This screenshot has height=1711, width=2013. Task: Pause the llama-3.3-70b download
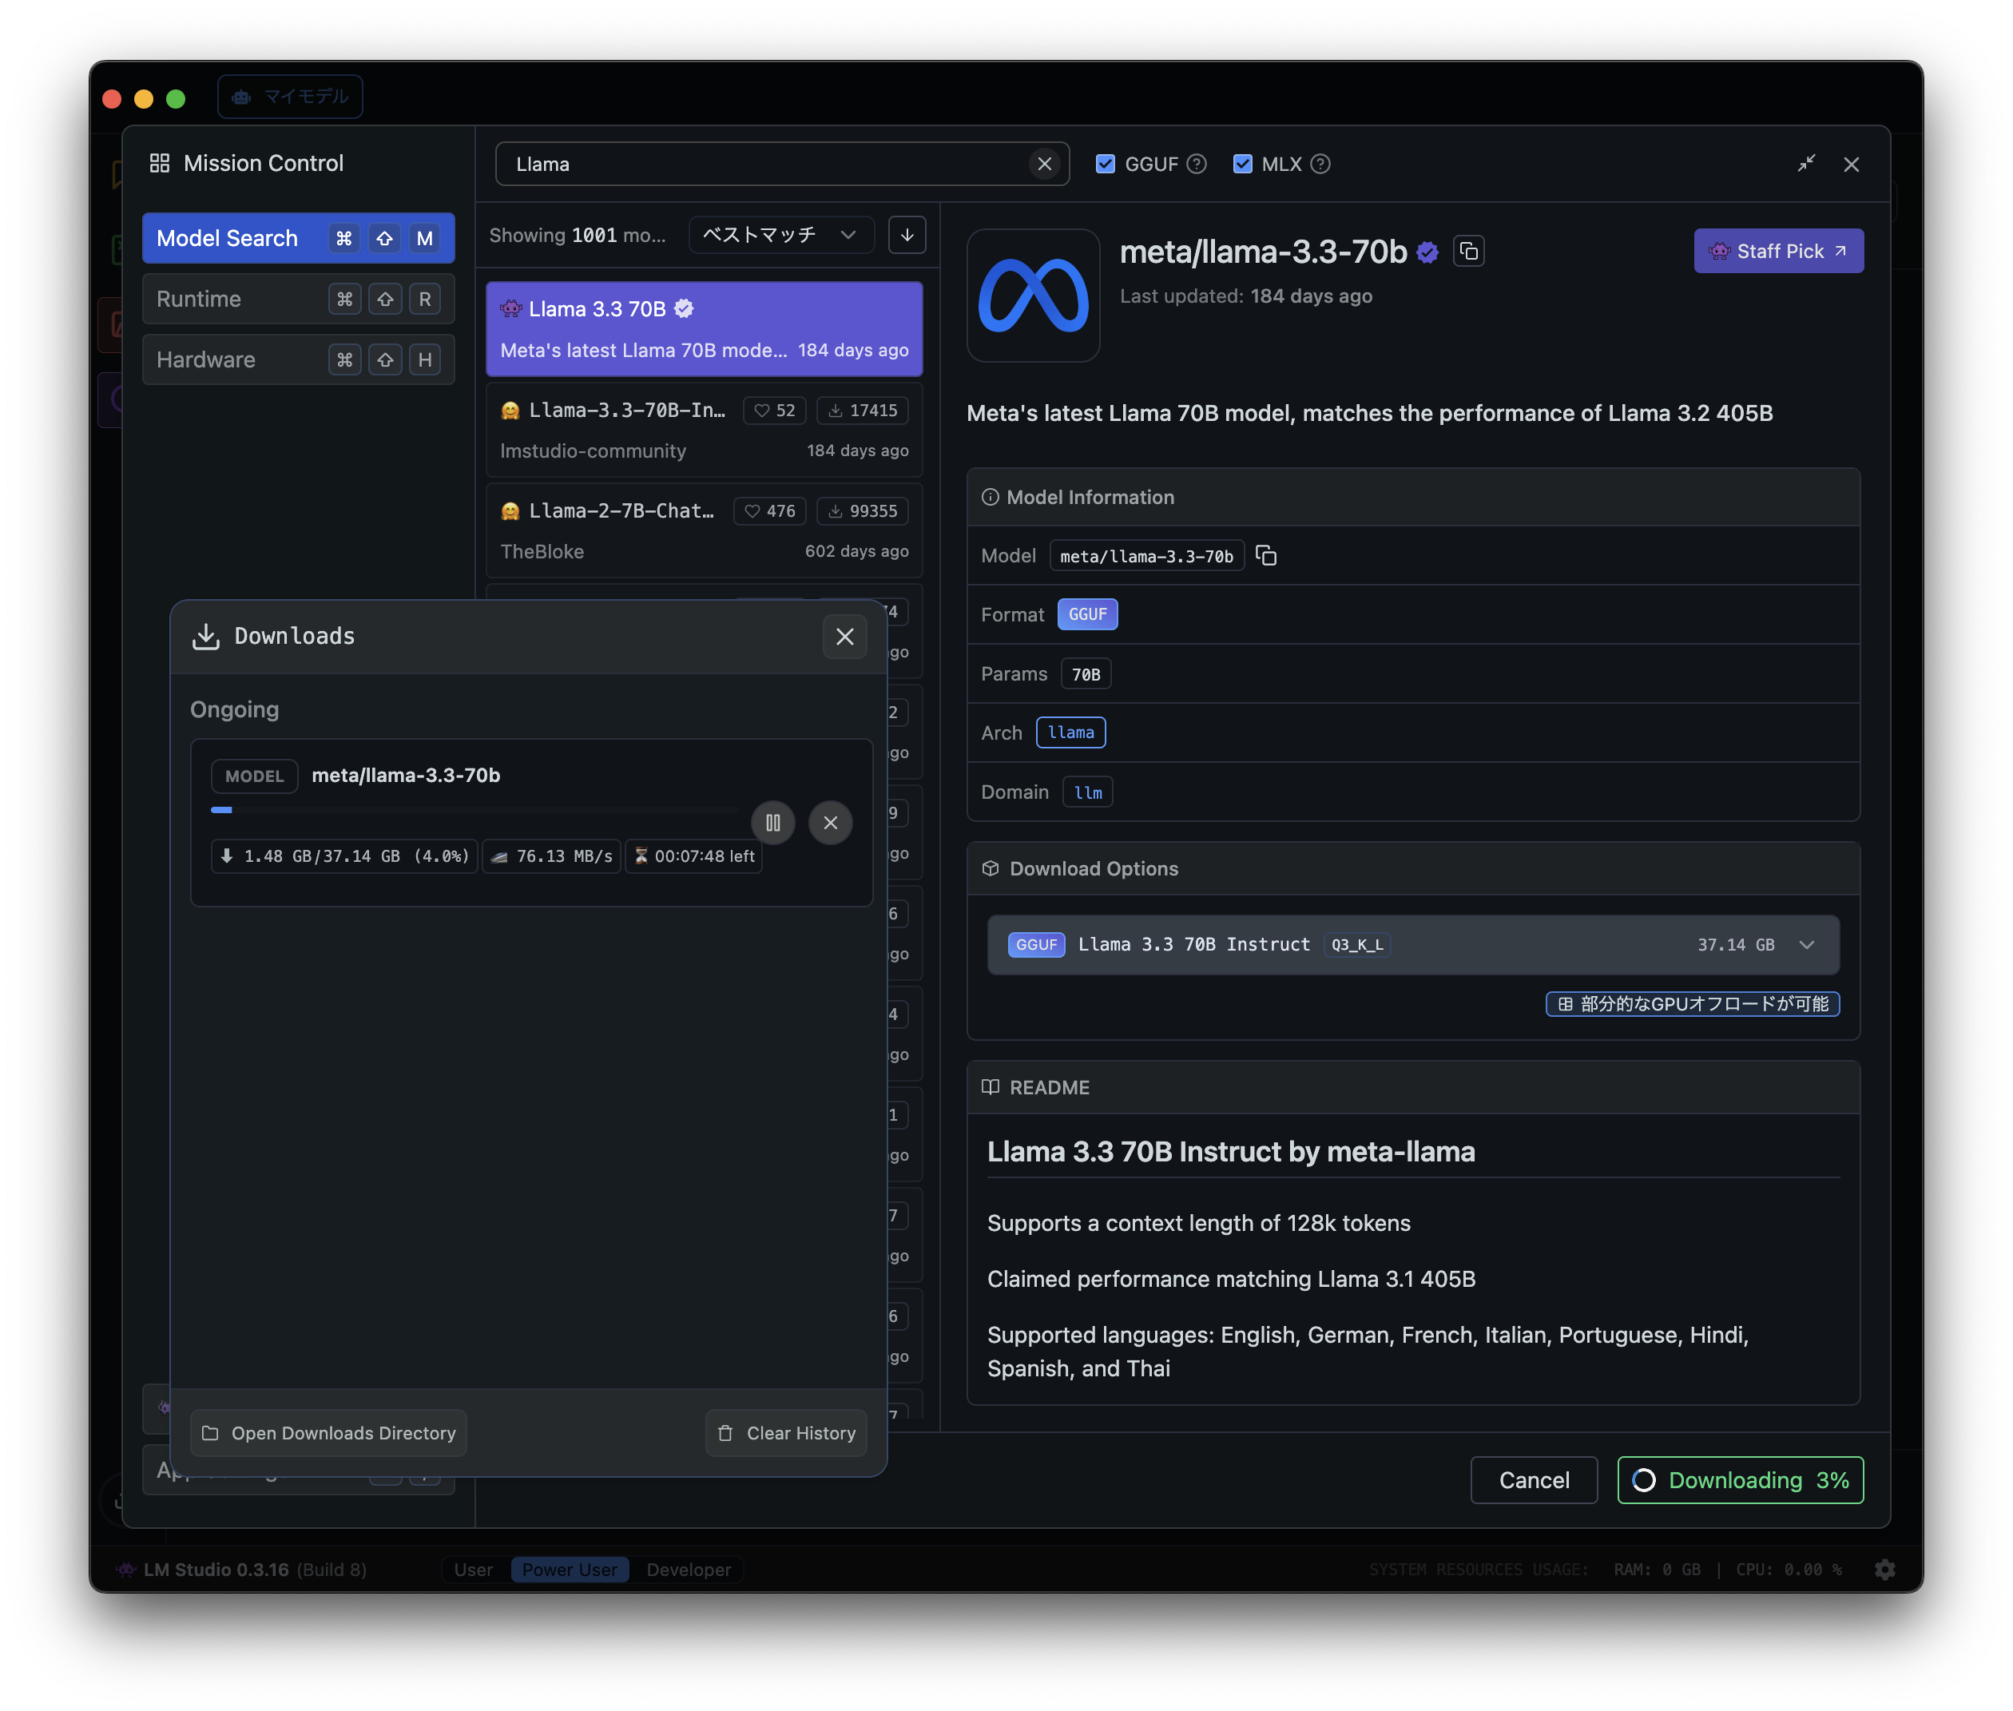pyautogui.click(x=772, y=823)
